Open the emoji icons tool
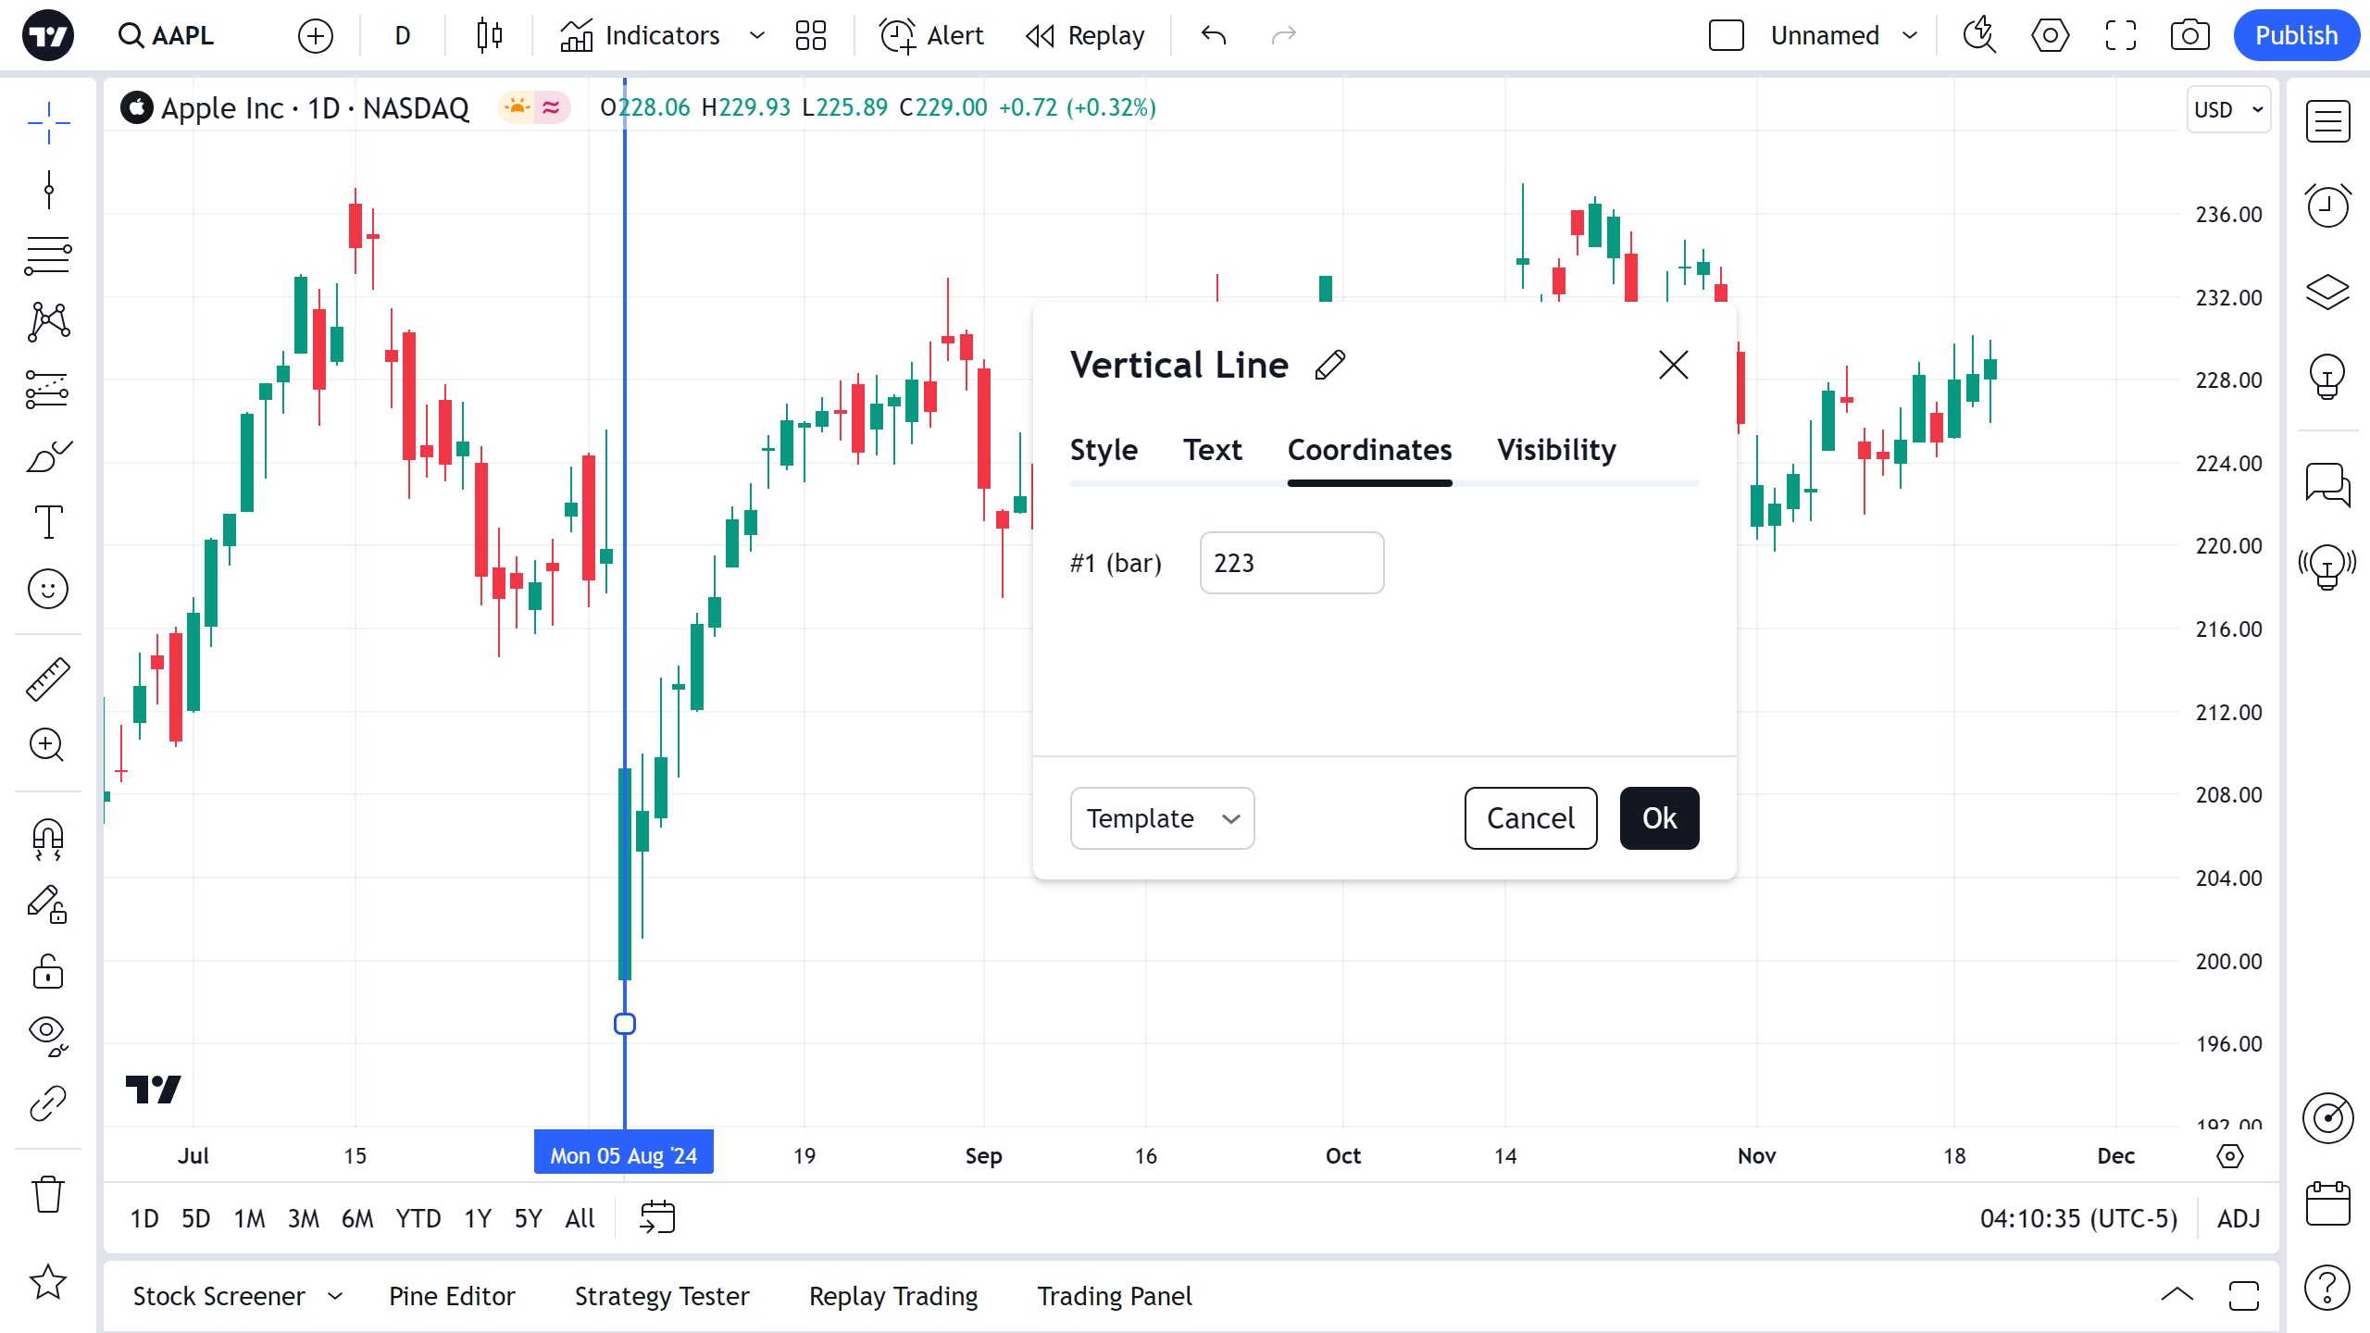 click(x=47, y=589)
